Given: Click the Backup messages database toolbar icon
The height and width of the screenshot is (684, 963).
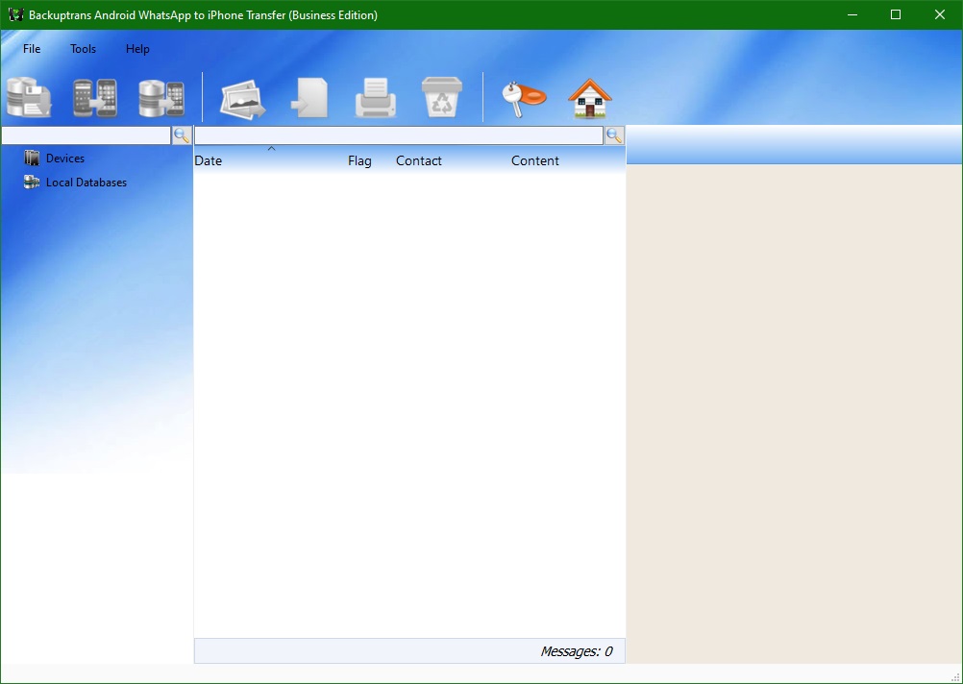Looking at the screenshot, I should [x=29, y=97].
